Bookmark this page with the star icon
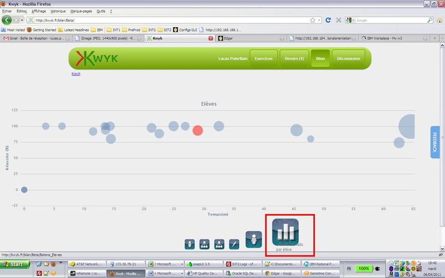This screenshot has width=445, height=278. (313, 20)
